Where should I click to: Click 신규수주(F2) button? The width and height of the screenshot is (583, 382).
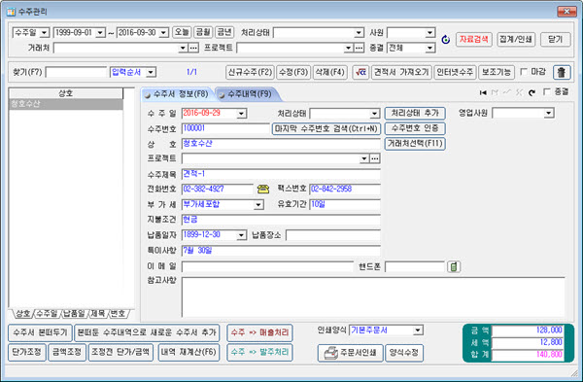pyautogui.click(x=250, y=72)
